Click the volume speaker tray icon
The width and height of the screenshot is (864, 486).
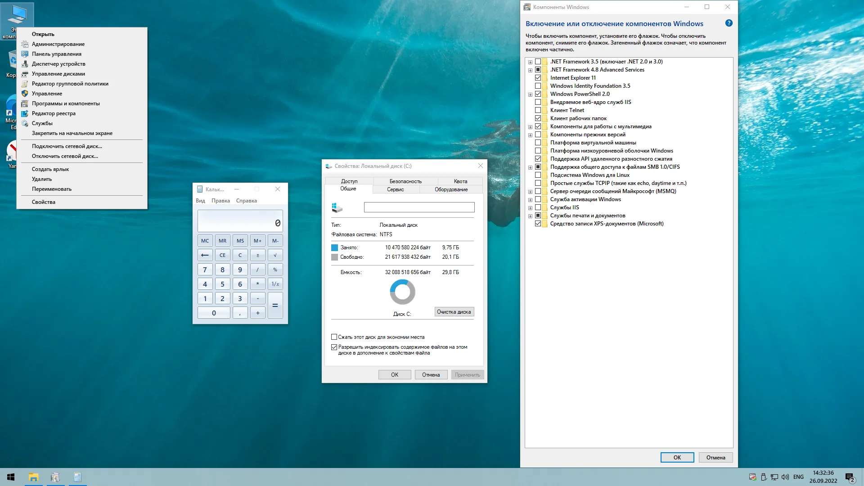(785, 477)
